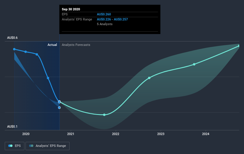This screenshot has height=154, width=244.
Task: Click the mid-2020 EPS point on the steep drop
Action: tap(48, 78)
